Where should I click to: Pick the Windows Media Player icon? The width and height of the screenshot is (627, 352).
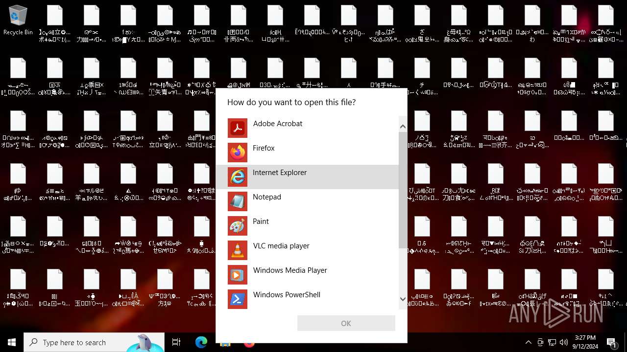[238, 275]
